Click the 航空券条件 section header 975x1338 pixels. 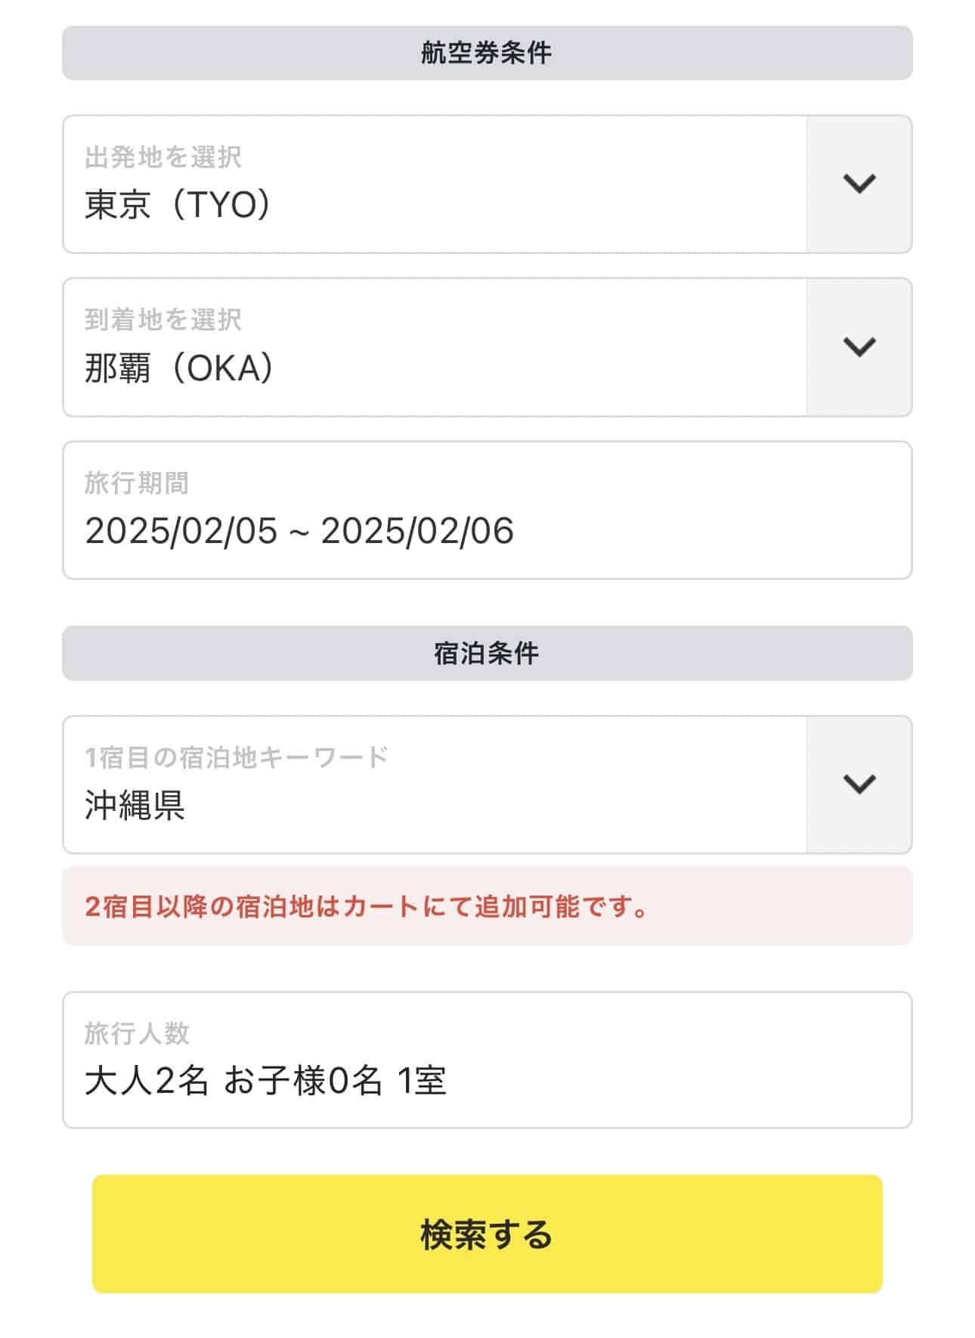pos(487,53)
